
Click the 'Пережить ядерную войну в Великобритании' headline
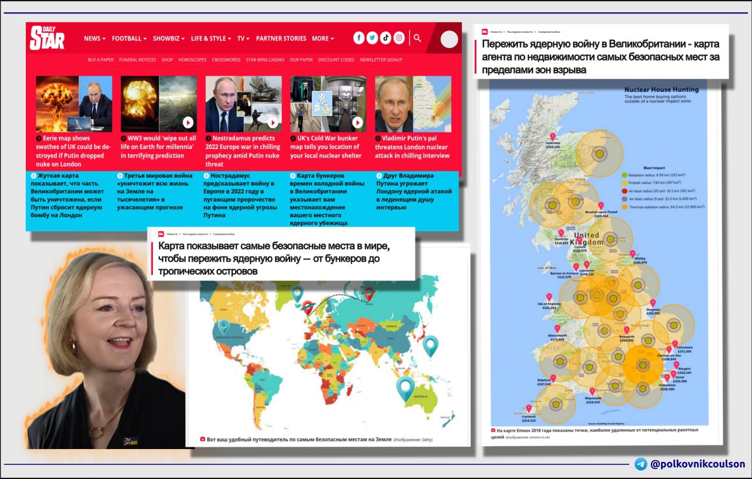tap(601, 57)
